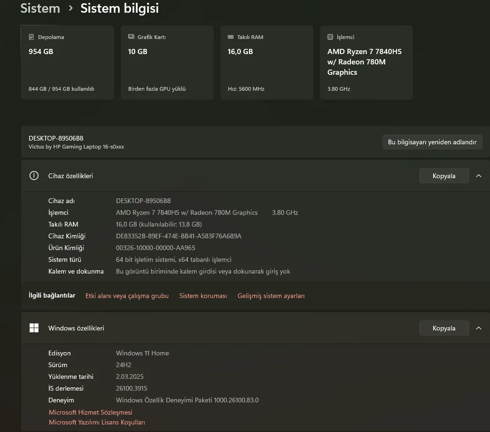Click the storage drive icon in Depolama card
Image resolution: width=490 pixels, height=432 pixels.
(x=31, y=37)
